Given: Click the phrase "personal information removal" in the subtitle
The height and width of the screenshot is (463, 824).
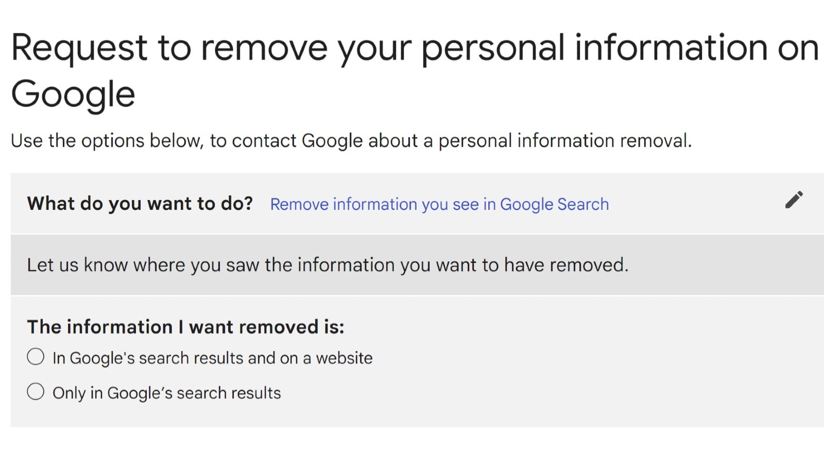Looking at the screenshot, I should (x=563, y=140).
